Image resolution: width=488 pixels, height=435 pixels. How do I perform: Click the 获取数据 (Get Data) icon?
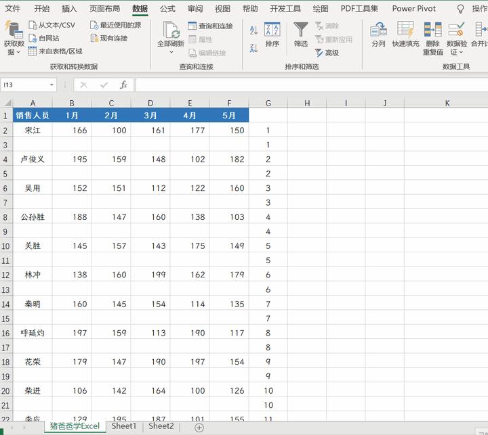tap(14, 30)
